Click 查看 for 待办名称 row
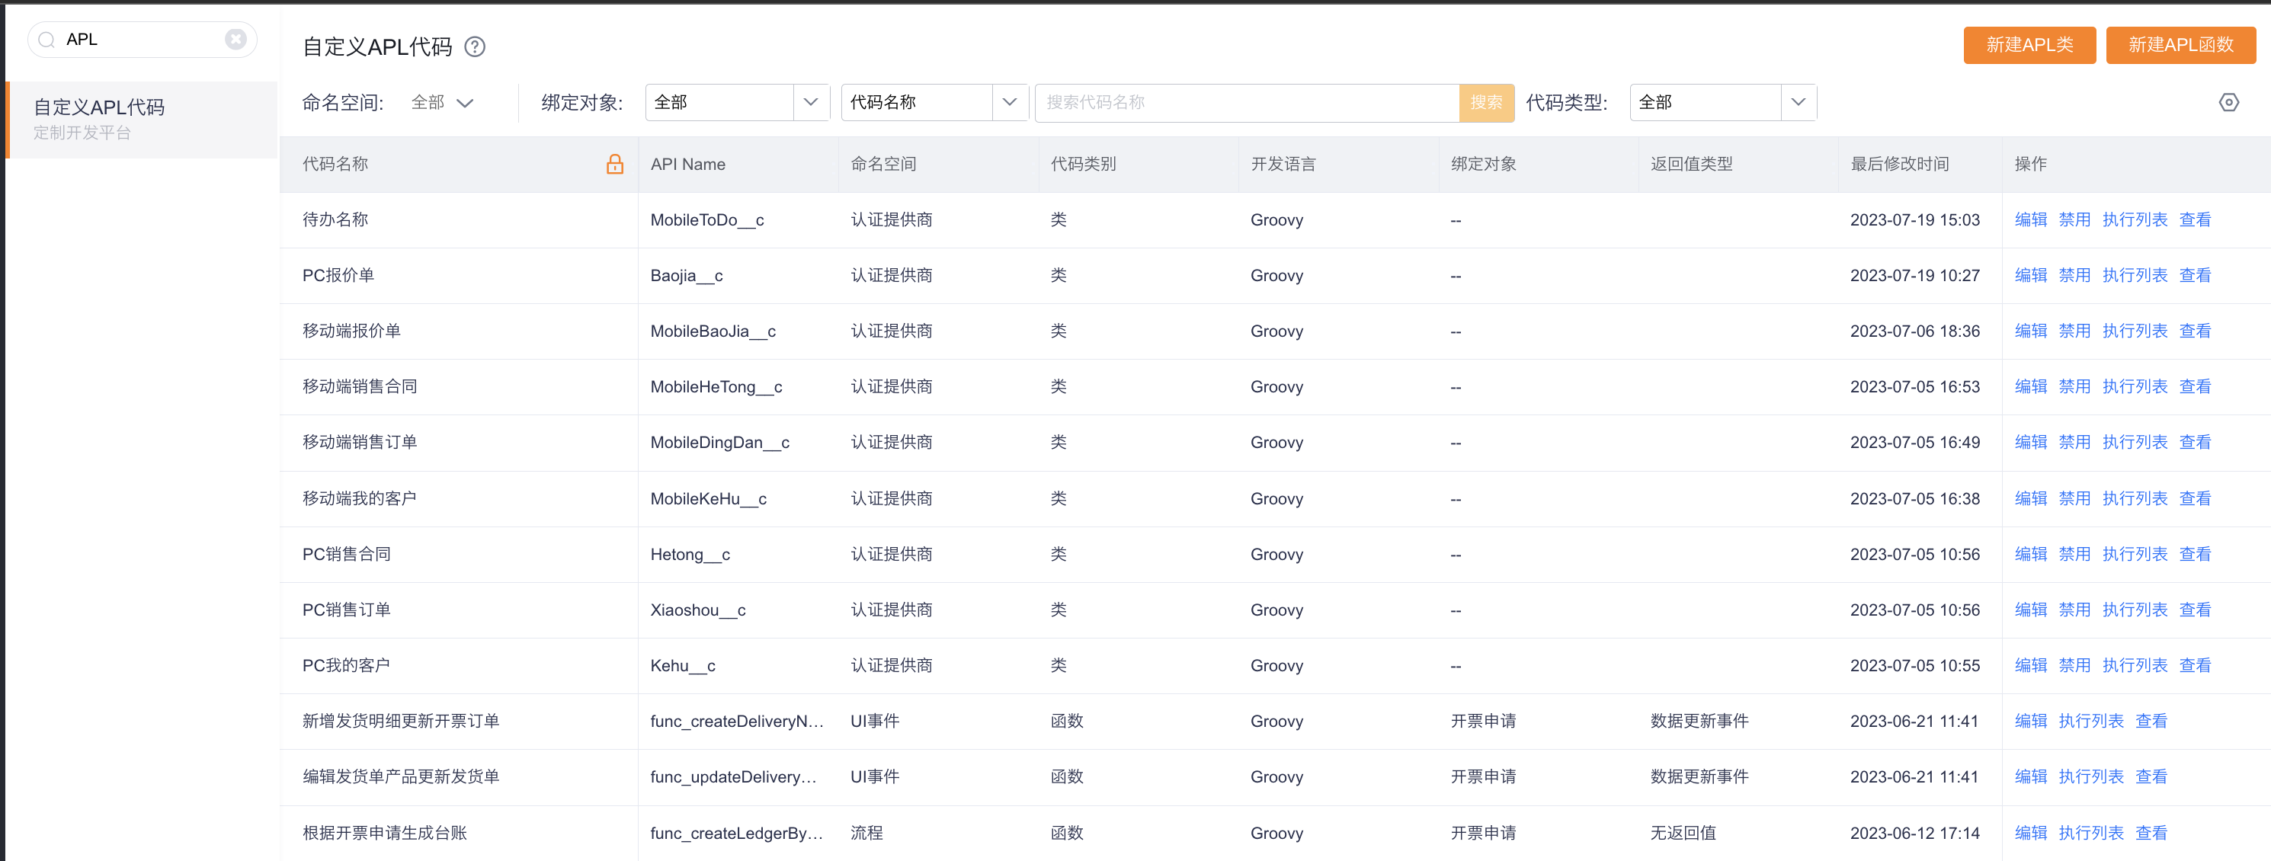This screenshot has width=2271, height=861. click(x=2194, y=219)
